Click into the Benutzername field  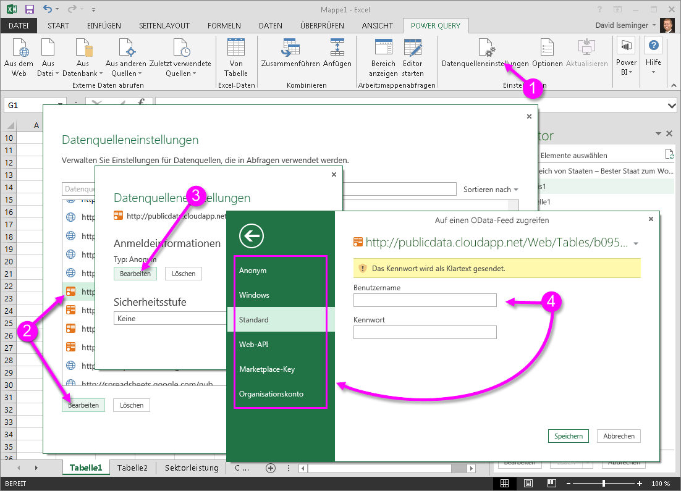coord(425,300)
